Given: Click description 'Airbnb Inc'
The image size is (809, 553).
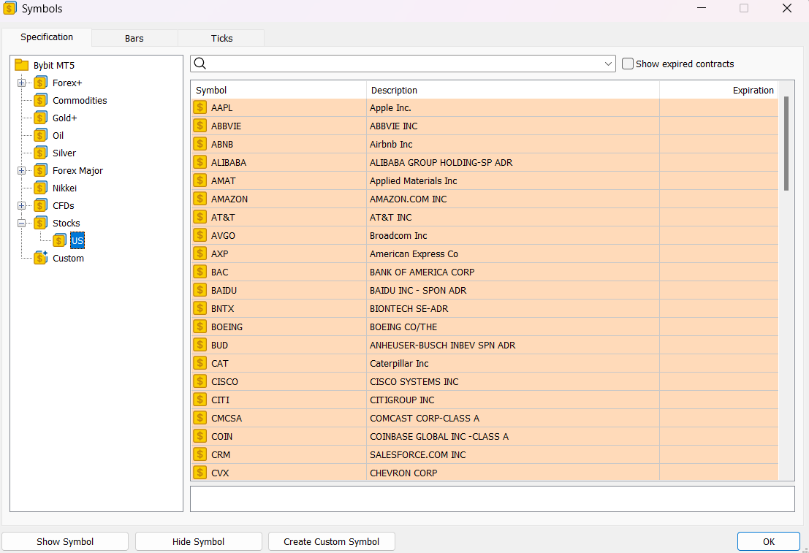Looking at the screenshot, I should (391, 144).
